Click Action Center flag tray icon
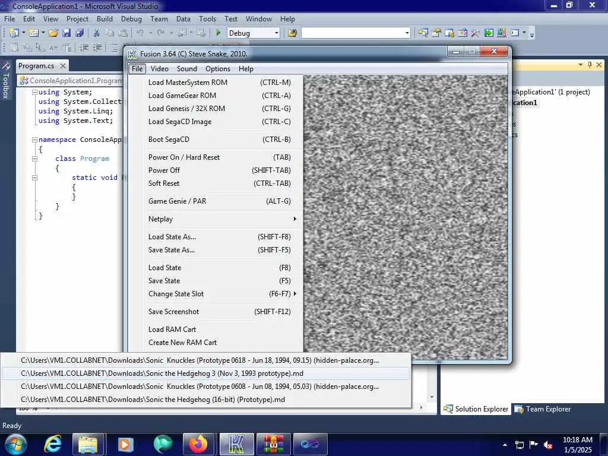Viewport: 608px width, 456px height. 534,445
